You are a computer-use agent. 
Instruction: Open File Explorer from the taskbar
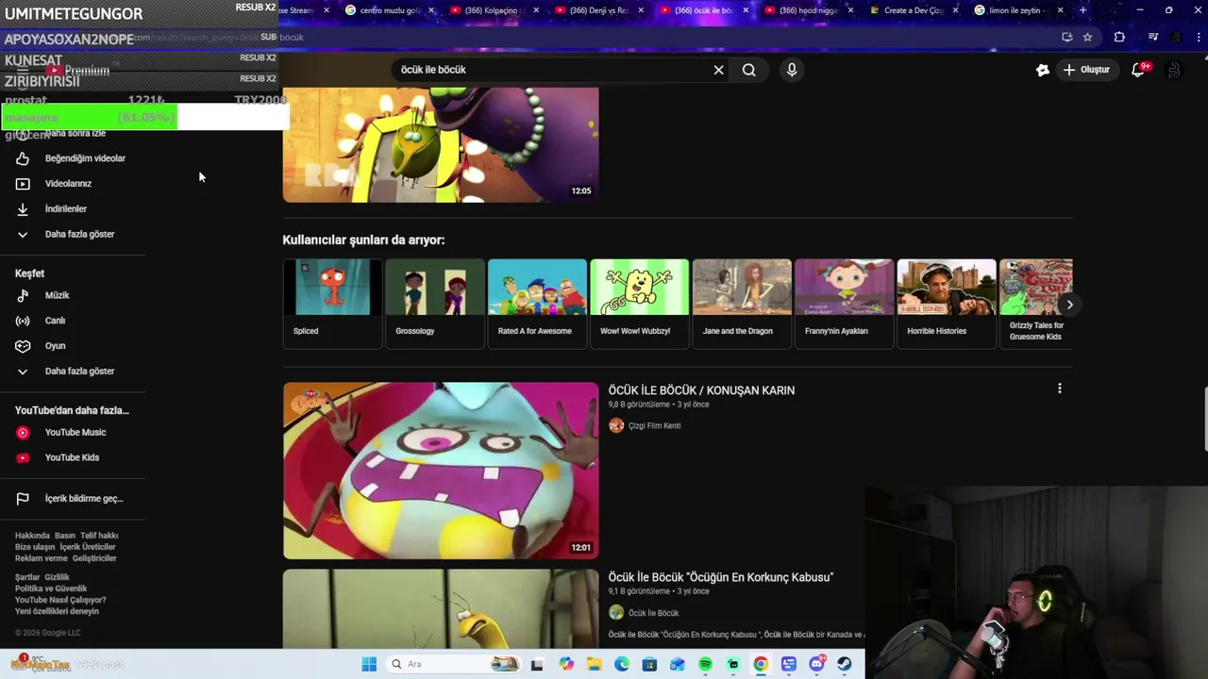[594, 664]
